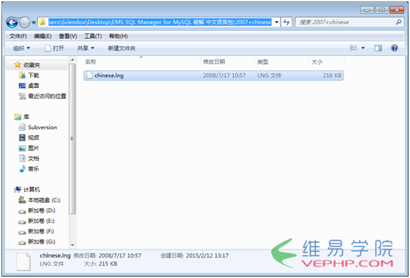Viewport: 410px width, 278px height.
Task: Toggle the preview pane icon
Action: coord(378,48)
